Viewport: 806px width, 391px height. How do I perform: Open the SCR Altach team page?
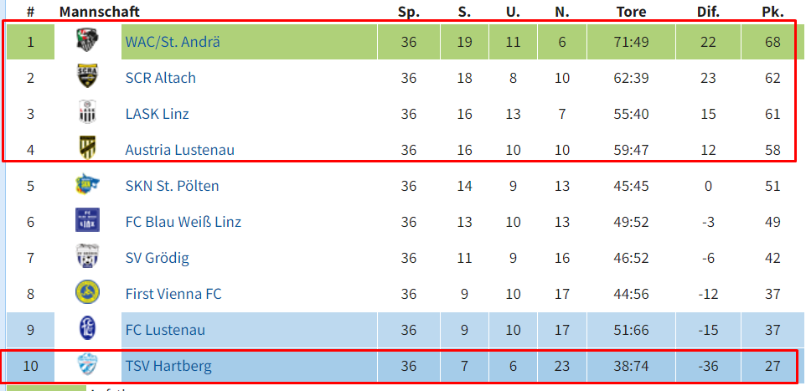tap(160, 78)
